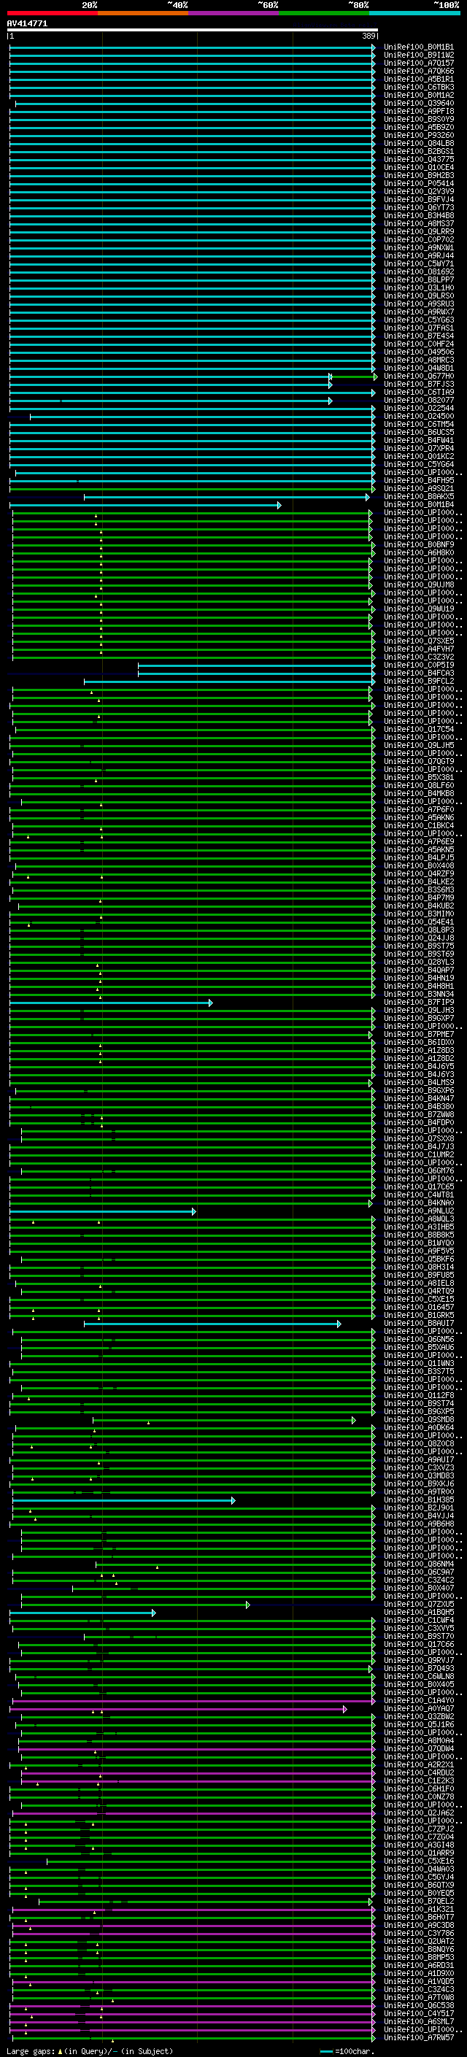467x2057 pixels.
Task: Select hit label UniRef100_C1UMR2
Action: click(x=419, y=1154)
